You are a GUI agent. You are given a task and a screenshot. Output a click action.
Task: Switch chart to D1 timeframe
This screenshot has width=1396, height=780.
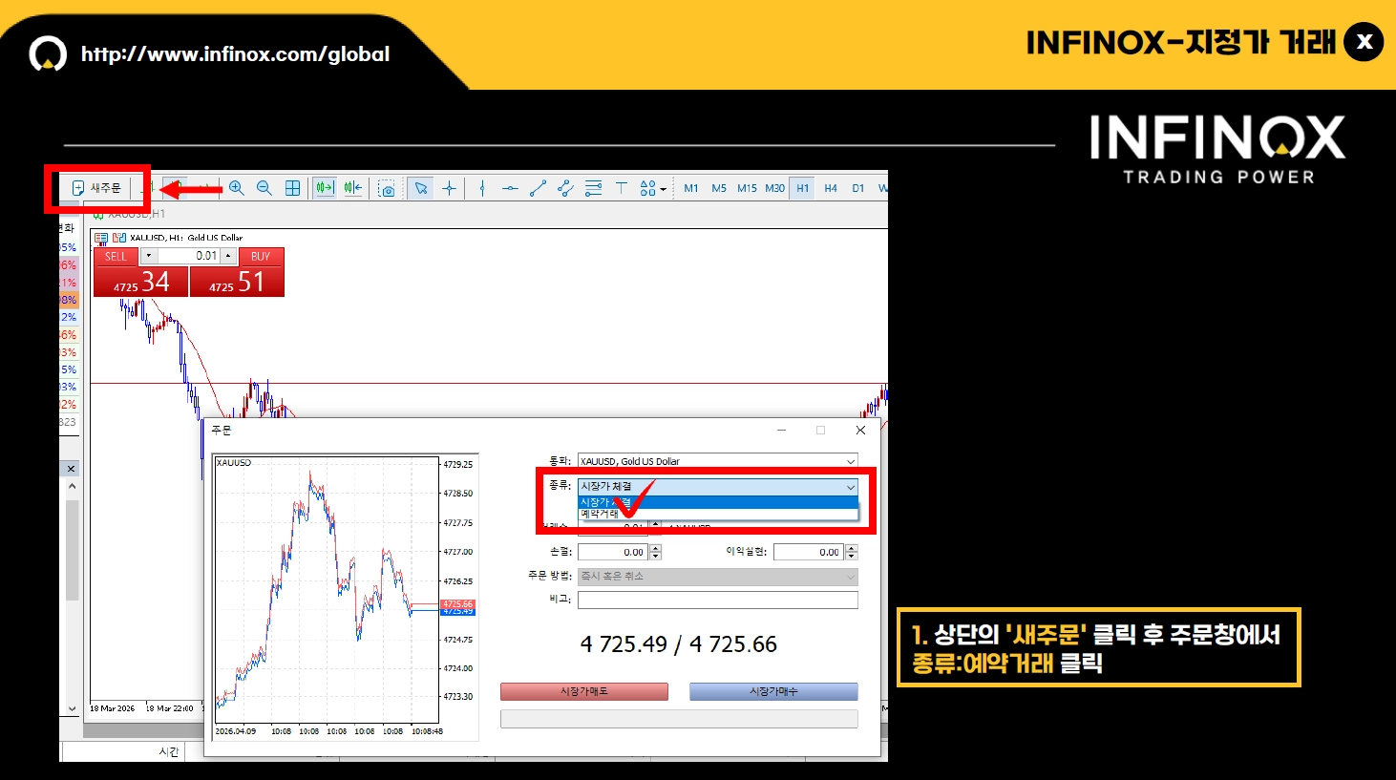tap(858, 188)
